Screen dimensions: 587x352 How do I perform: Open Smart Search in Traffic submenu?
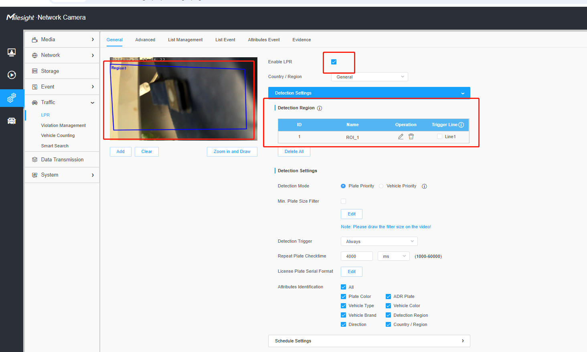(55, 146)
